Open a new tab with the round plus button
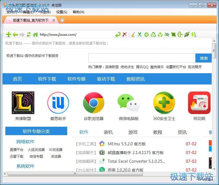Screen dimensions: 219x185 click(62, 20)
